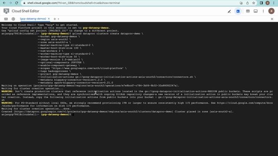Viewport: 278px width, 156px height.
Task: Click '--metadata spark-bigquery-connector-version=0.21.0' line
Action: click(75, 83)
